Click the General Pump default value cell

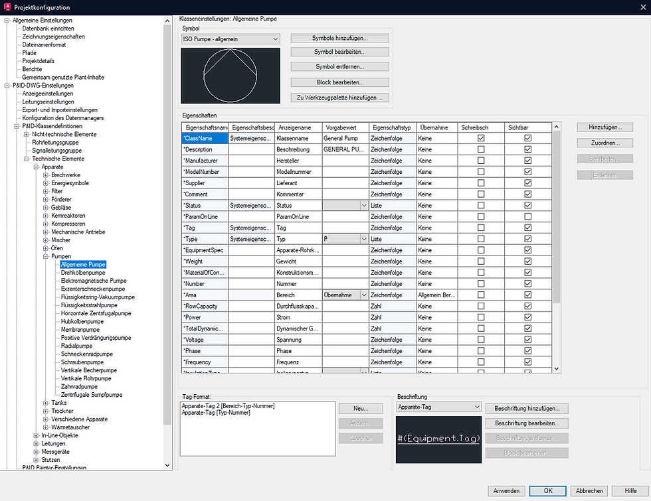[345, 138]
